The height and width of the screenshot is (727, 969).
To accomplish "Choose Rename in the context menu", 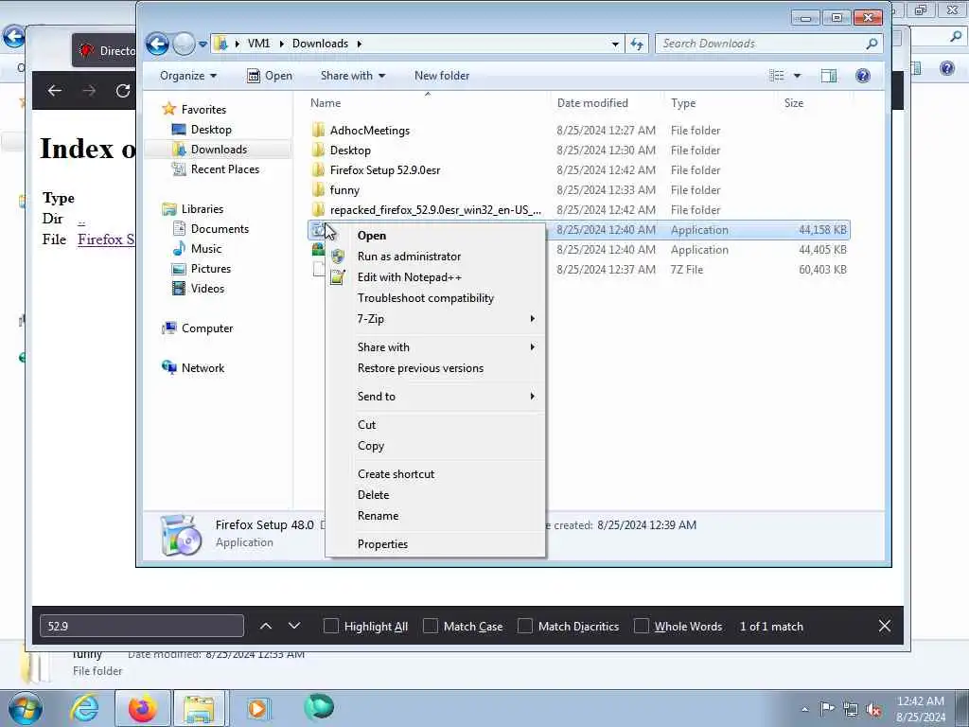I will tap(435, 516).
